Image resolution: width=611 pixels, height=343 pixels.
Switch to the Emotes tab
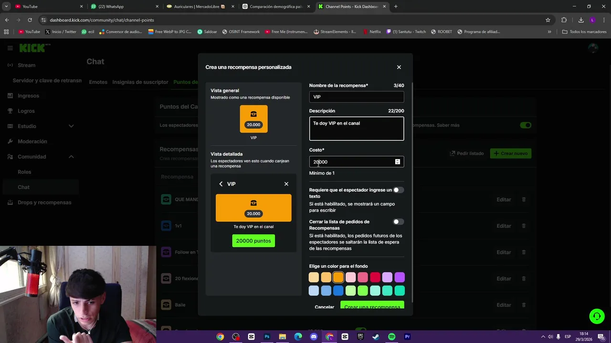point(98,82)
